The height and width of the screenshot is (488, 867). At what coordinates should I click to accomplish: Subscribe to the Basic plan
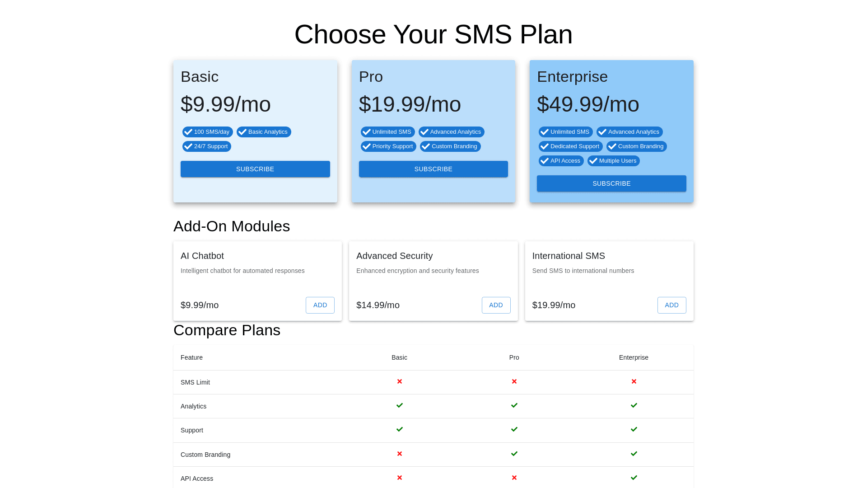point(255,169)
